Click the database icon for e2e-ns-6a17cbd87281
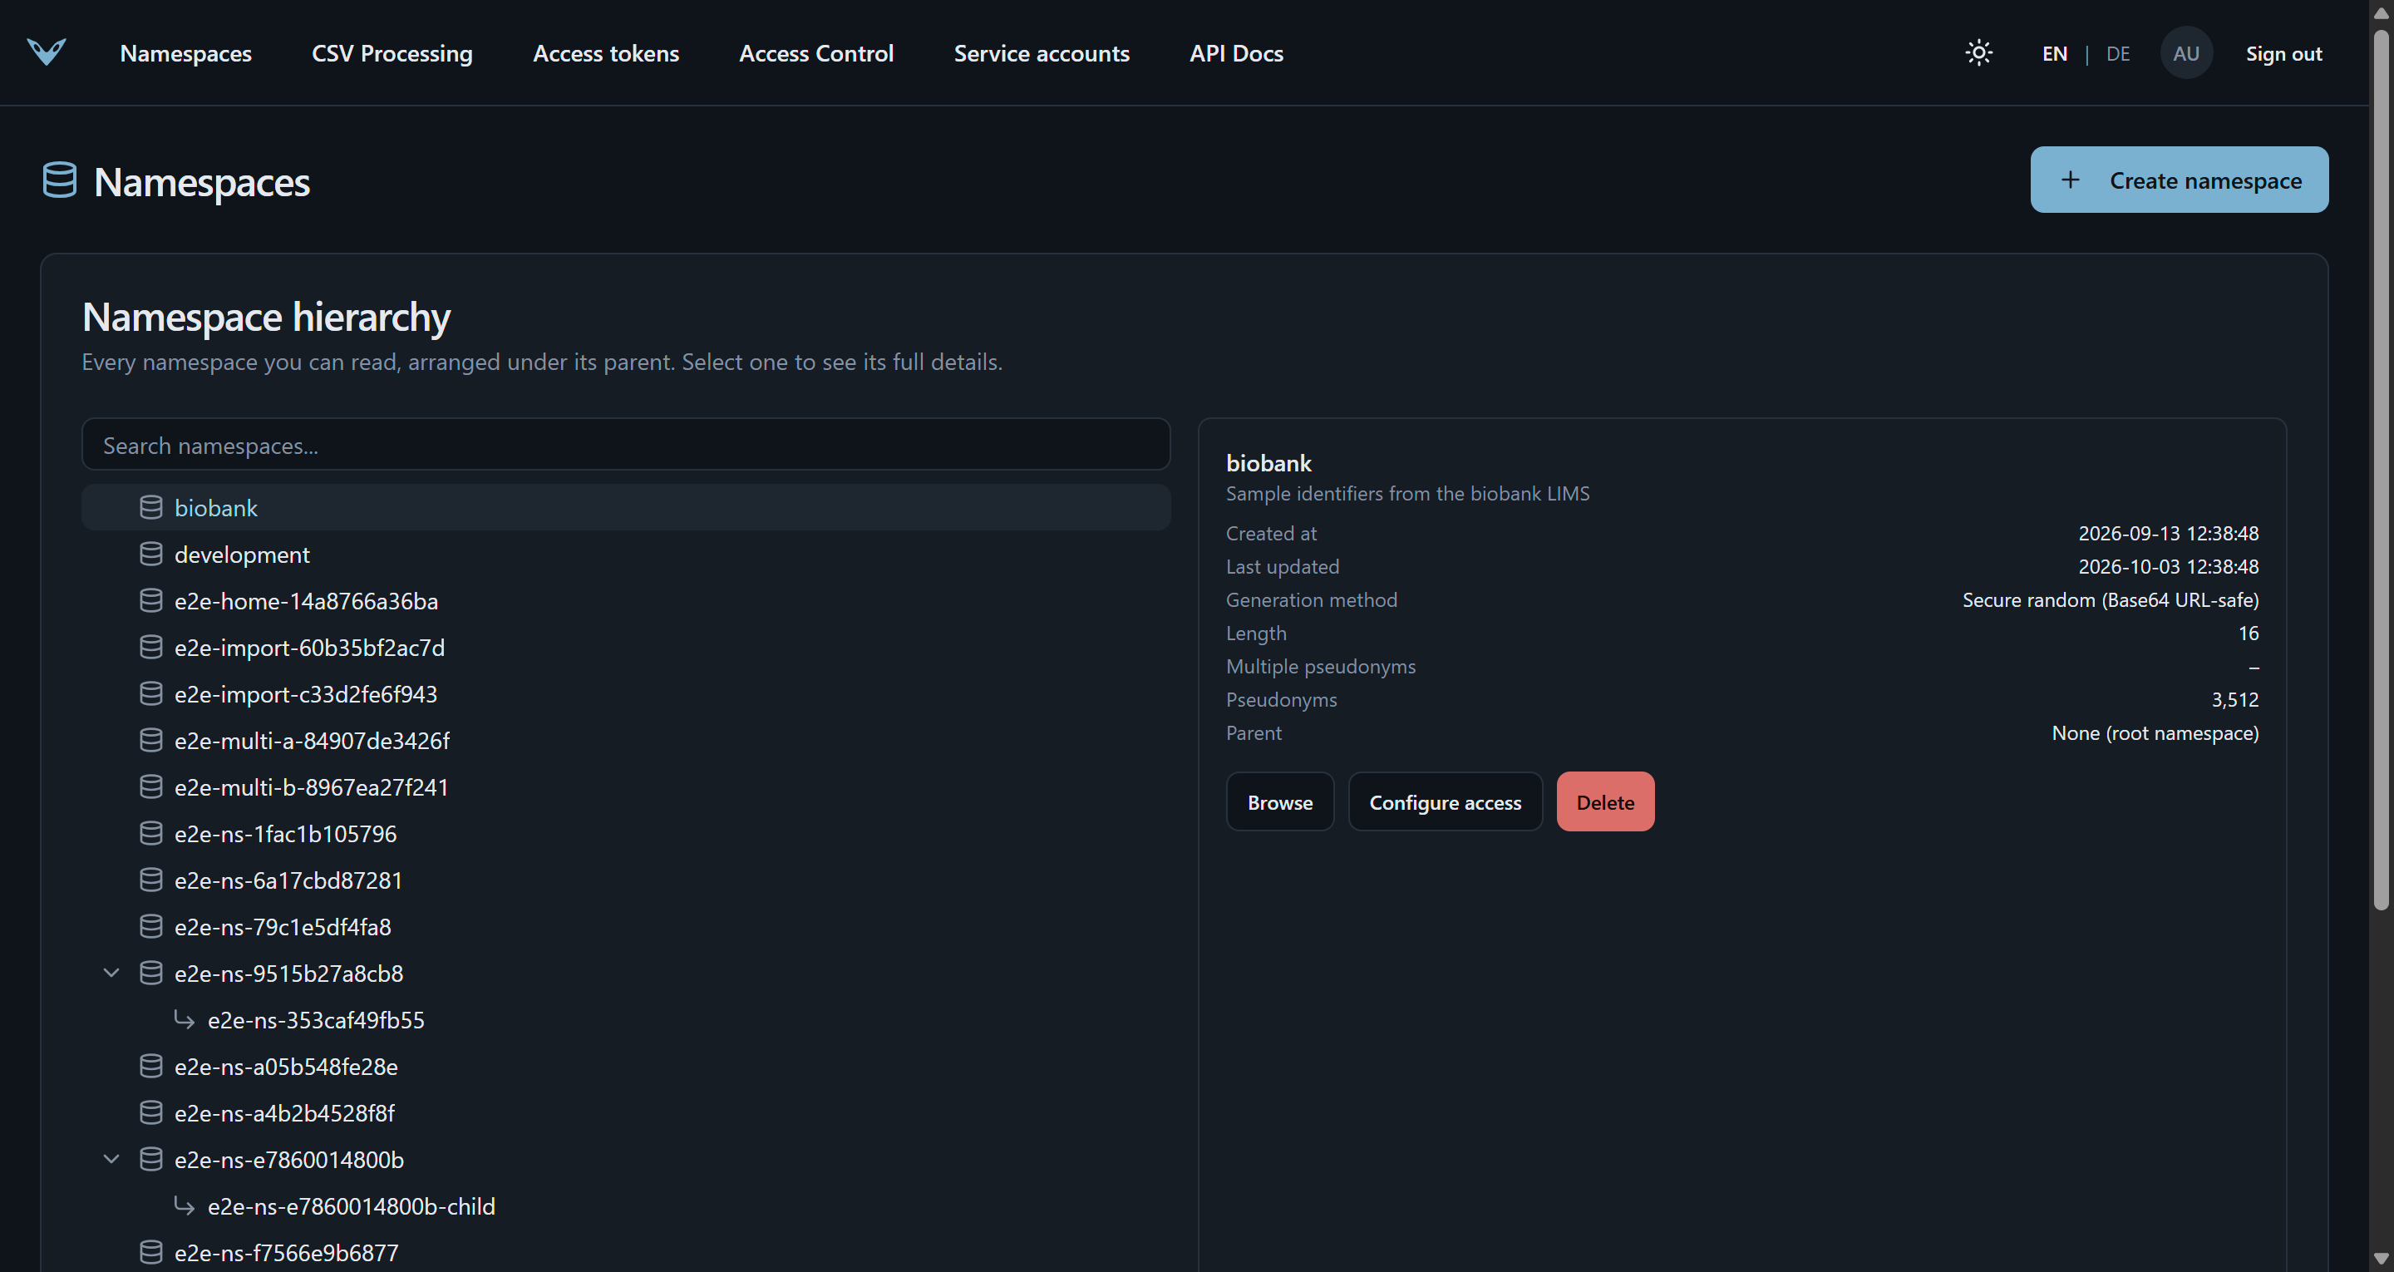 coord(150,880)
